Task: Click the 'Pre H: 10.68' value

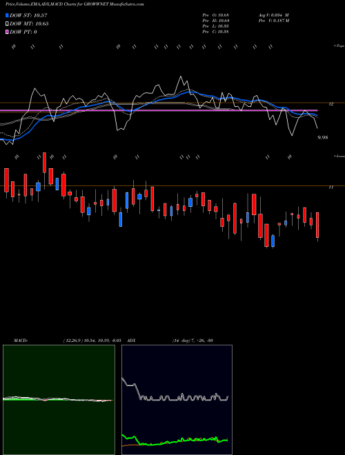Action: coord(216,21)
